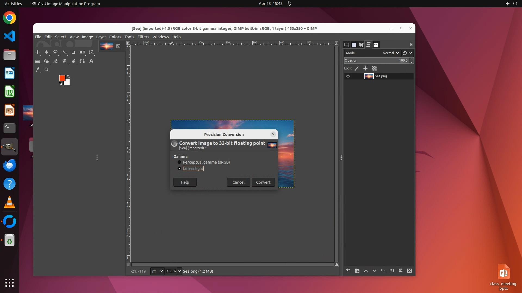Open the Filters menu
522x293 pixels.
143,37
